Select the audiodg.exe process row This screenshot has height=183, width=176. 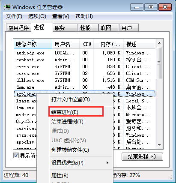(x=84, y=53)
